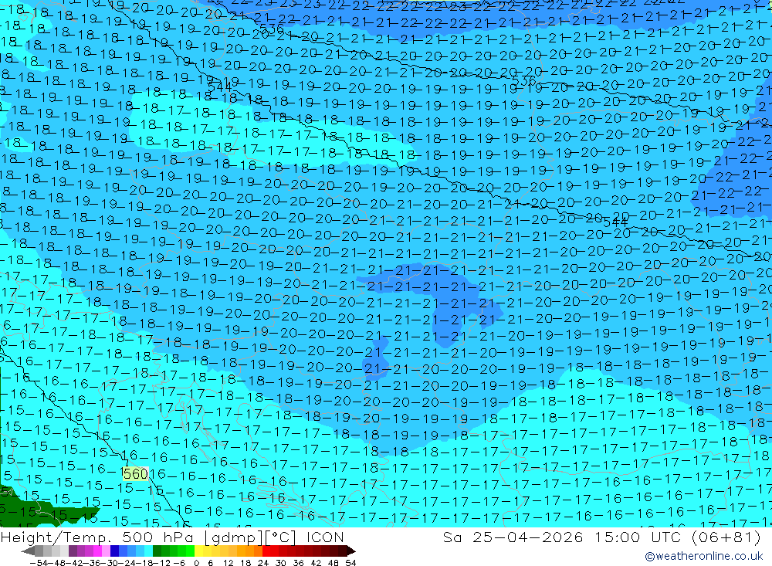Image resolution: width=772 pixels, height=566 pixels.
Task: Click the 544 contour label in the upper left
Action: 219,86
